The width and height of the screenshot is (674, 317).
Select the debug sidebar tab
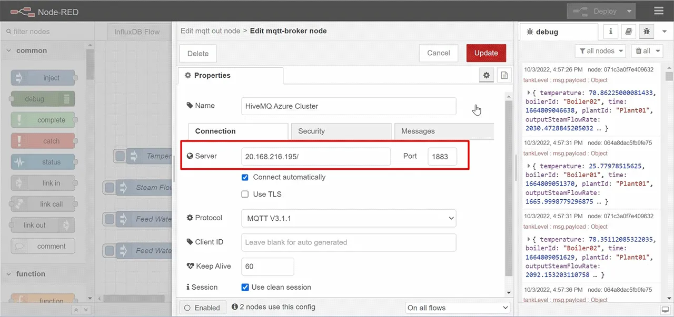[x=558, y=32]
